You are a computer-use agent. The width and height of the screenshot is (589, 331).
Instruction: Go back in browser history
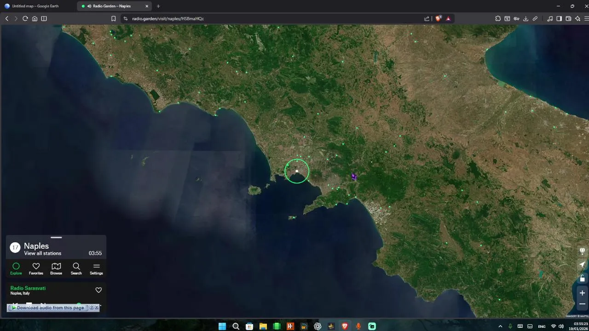6,18
